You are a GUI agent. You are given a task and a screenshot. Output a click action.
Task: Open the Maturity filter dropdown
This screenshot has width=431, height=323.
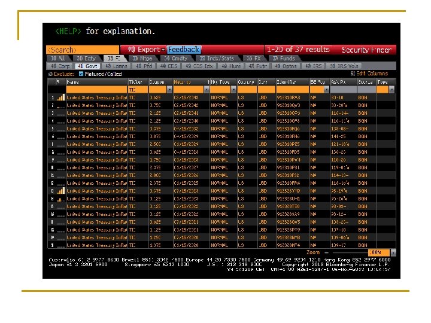tap(207, 90)
